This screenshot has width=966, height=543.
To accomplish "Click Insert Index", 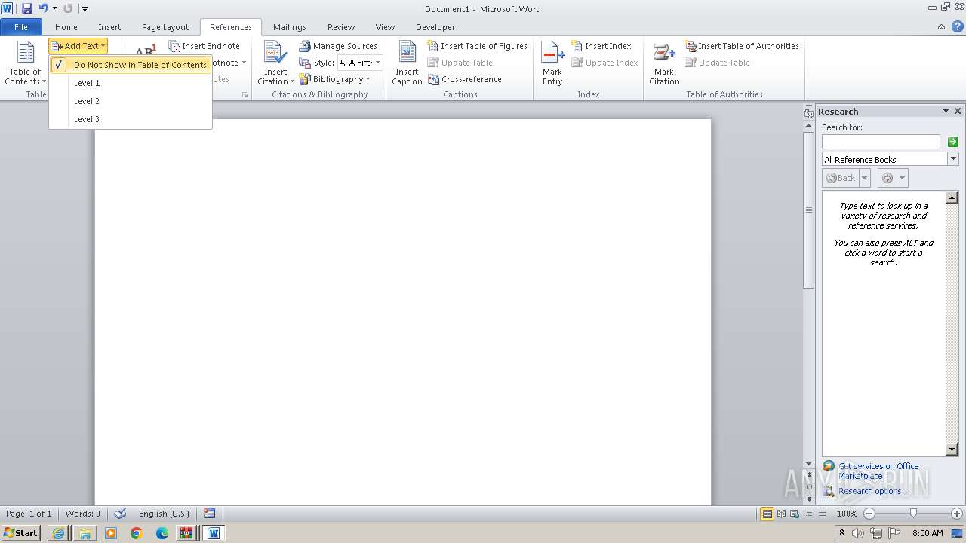I will point(601,46).
